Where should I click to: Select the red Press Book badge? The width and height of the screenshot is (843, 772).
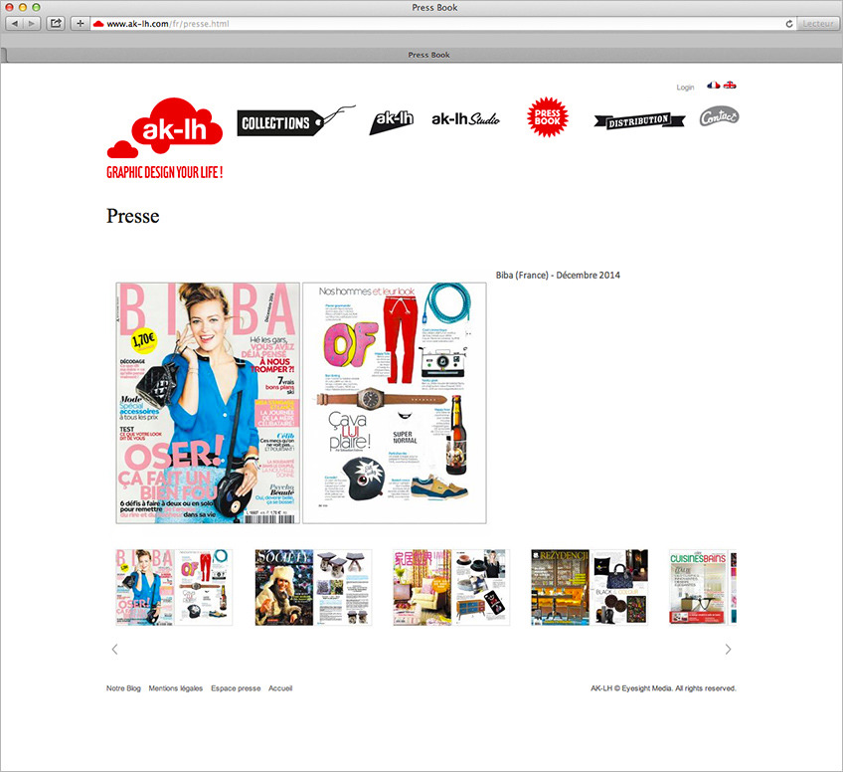coord(546,117)
